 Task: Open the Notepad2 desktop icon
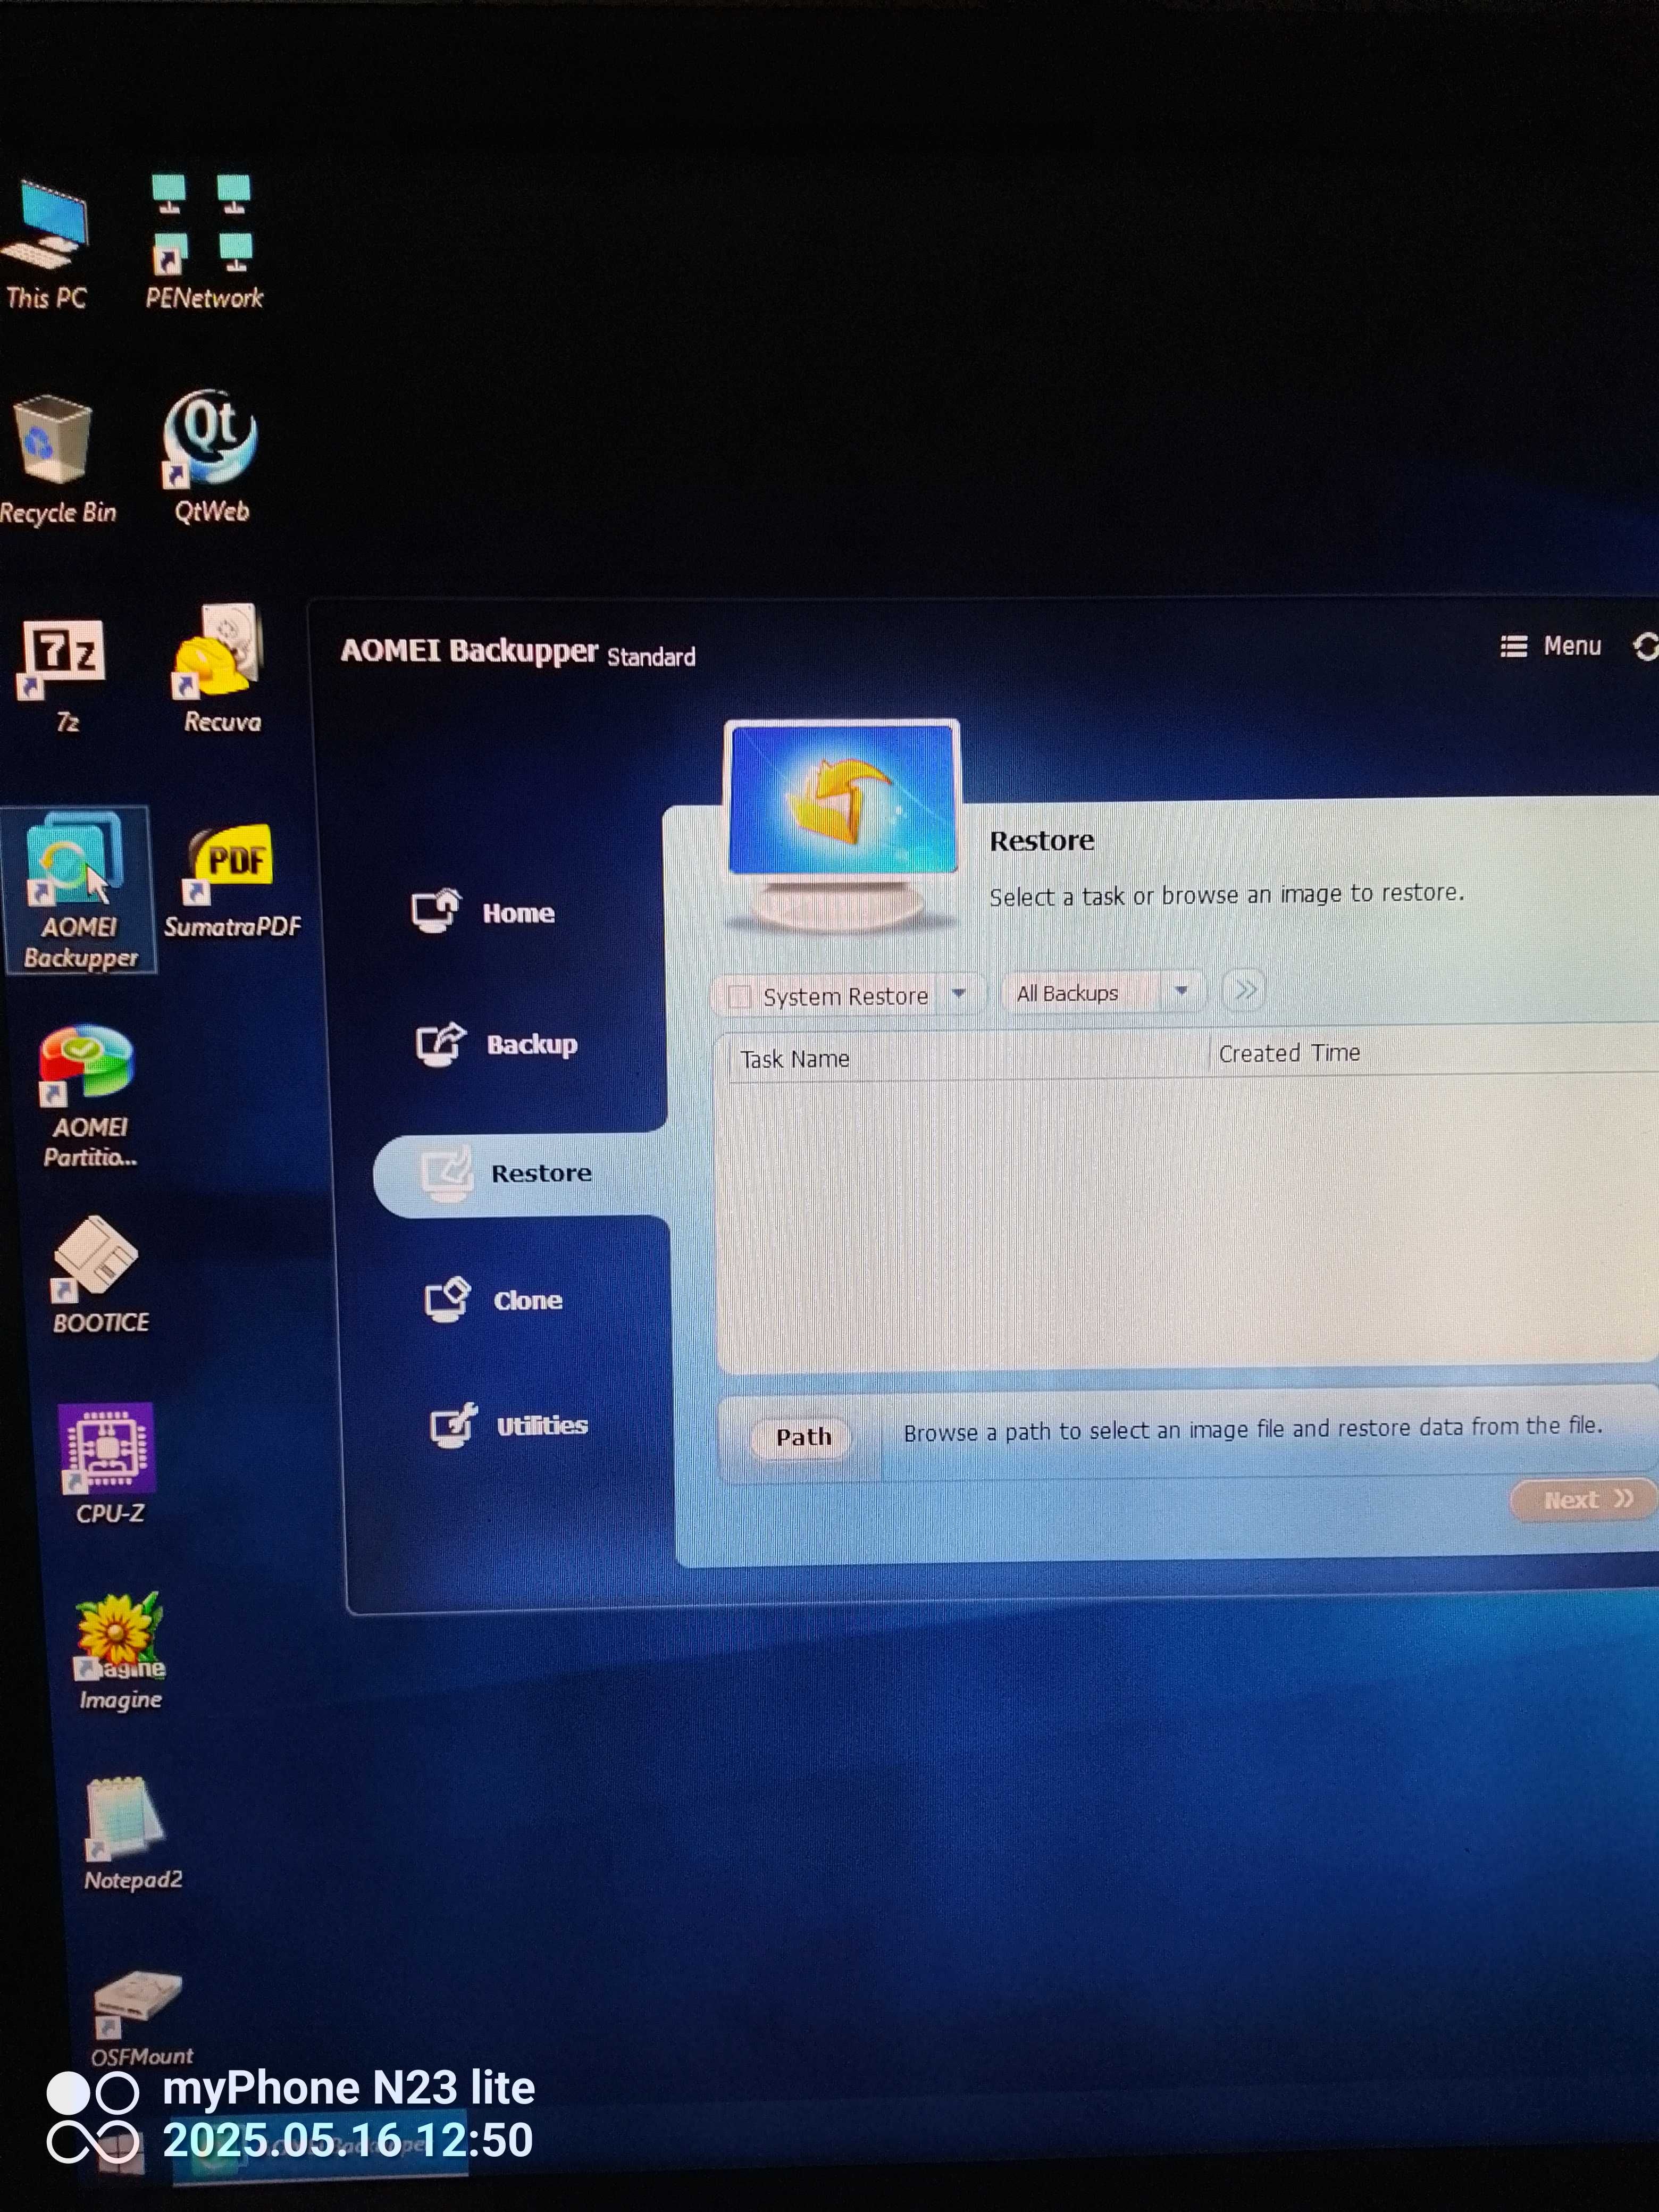pyautogui.click(x=131, y=1834)
